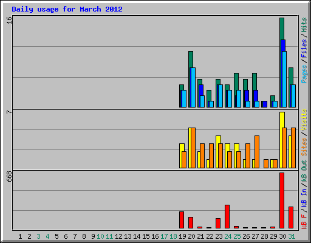Select the day "28" label on the x-axis

264,236
